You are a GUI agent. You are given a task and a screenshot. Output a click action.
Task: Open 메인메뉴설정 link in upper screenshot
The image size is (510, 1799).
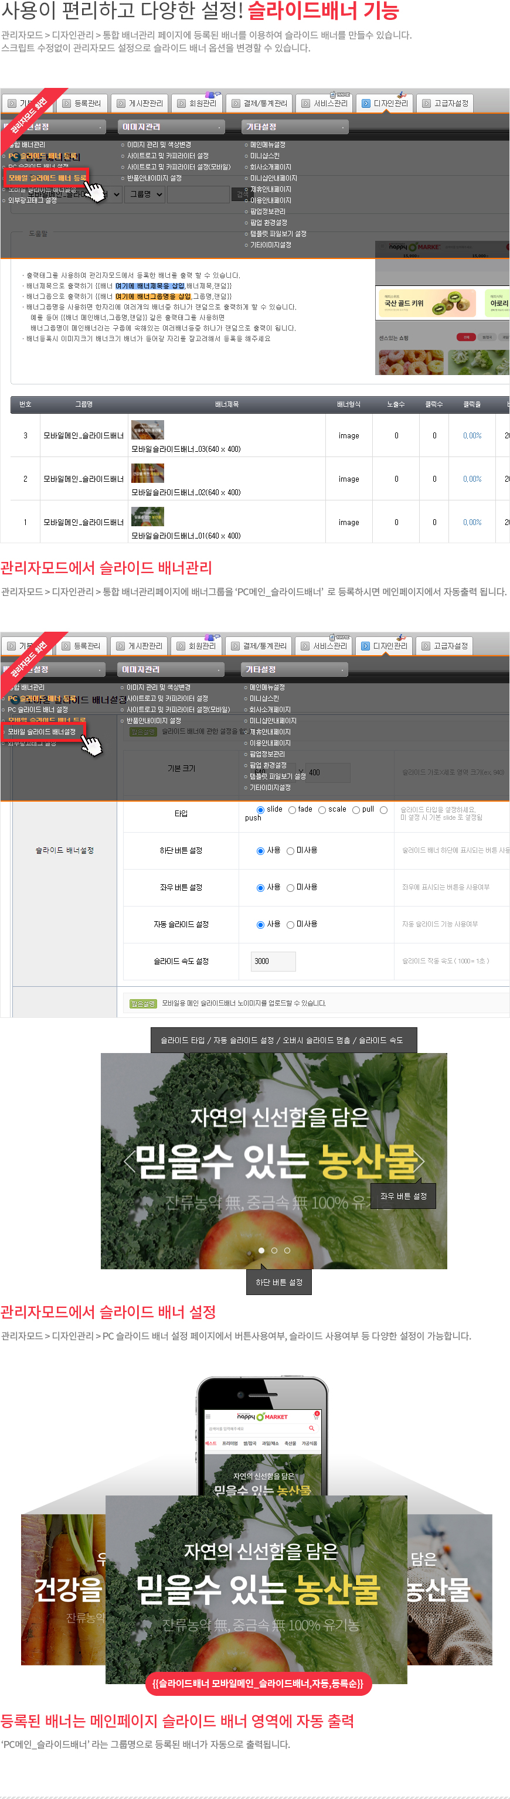[x=267, y=145]
